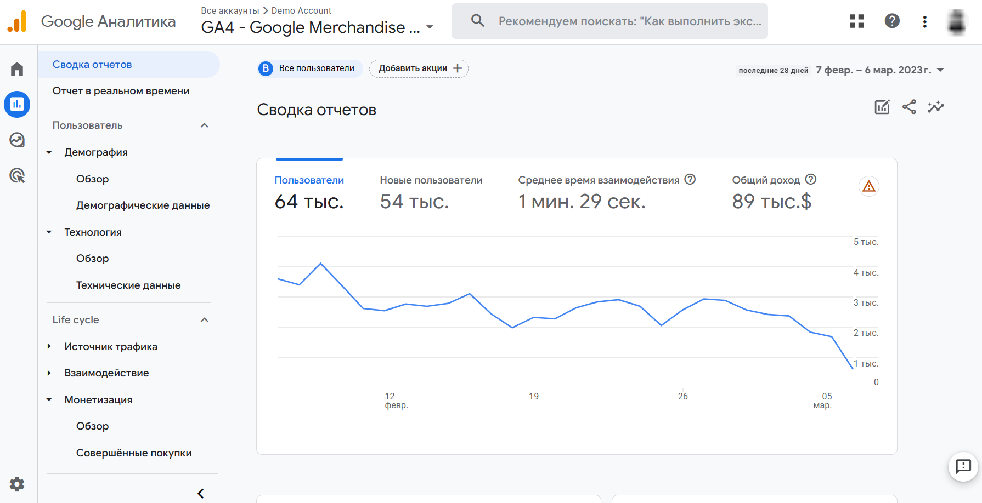Open the Google apps grid icon
Viewport: 982px width, 503px height.
coord(856,21)
